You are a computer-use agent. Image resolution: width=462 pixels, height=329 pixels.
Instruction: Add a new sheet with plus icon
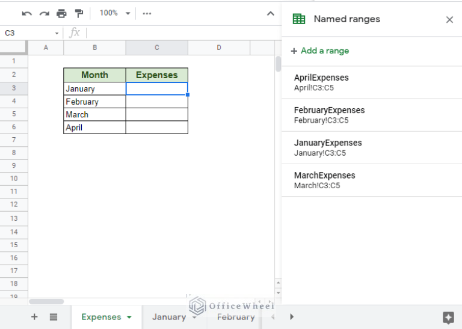coord(34,317)
